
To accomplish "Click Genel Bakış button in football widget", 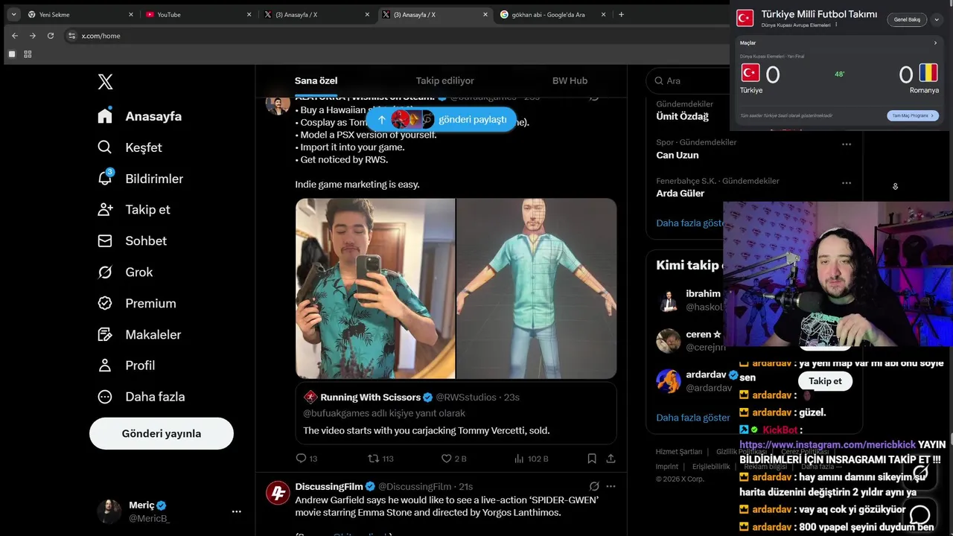I will pos(907,19).
